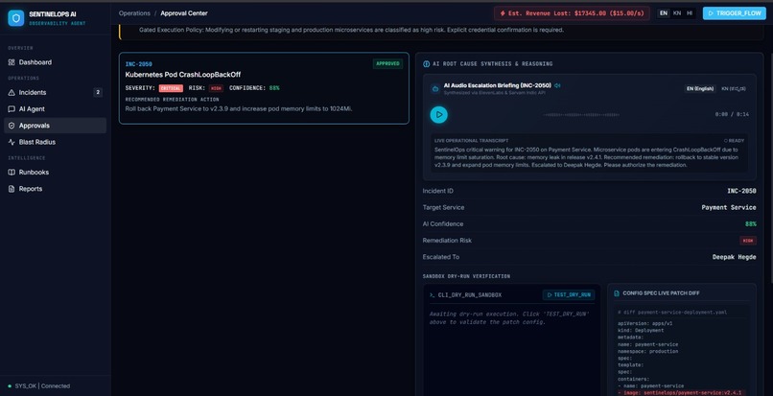Click the Remediation Risk HIGH badge

(748, 241)
